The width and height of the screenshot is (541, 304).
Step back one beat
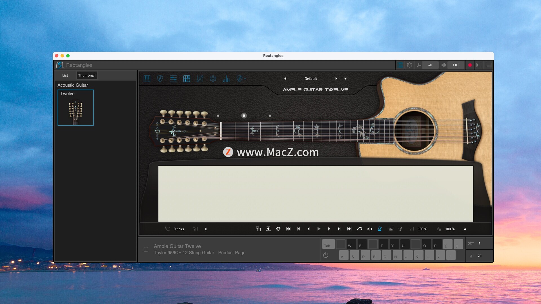pos(309,229)
